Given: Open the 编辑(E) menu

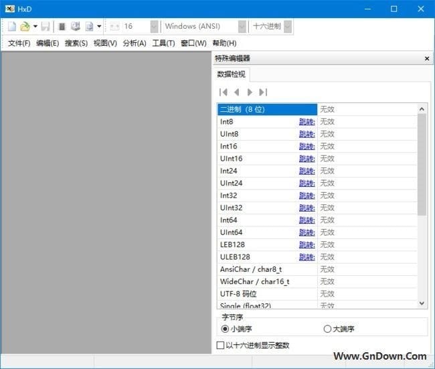Looking at the screenshot, I should (x=48, y=44).
